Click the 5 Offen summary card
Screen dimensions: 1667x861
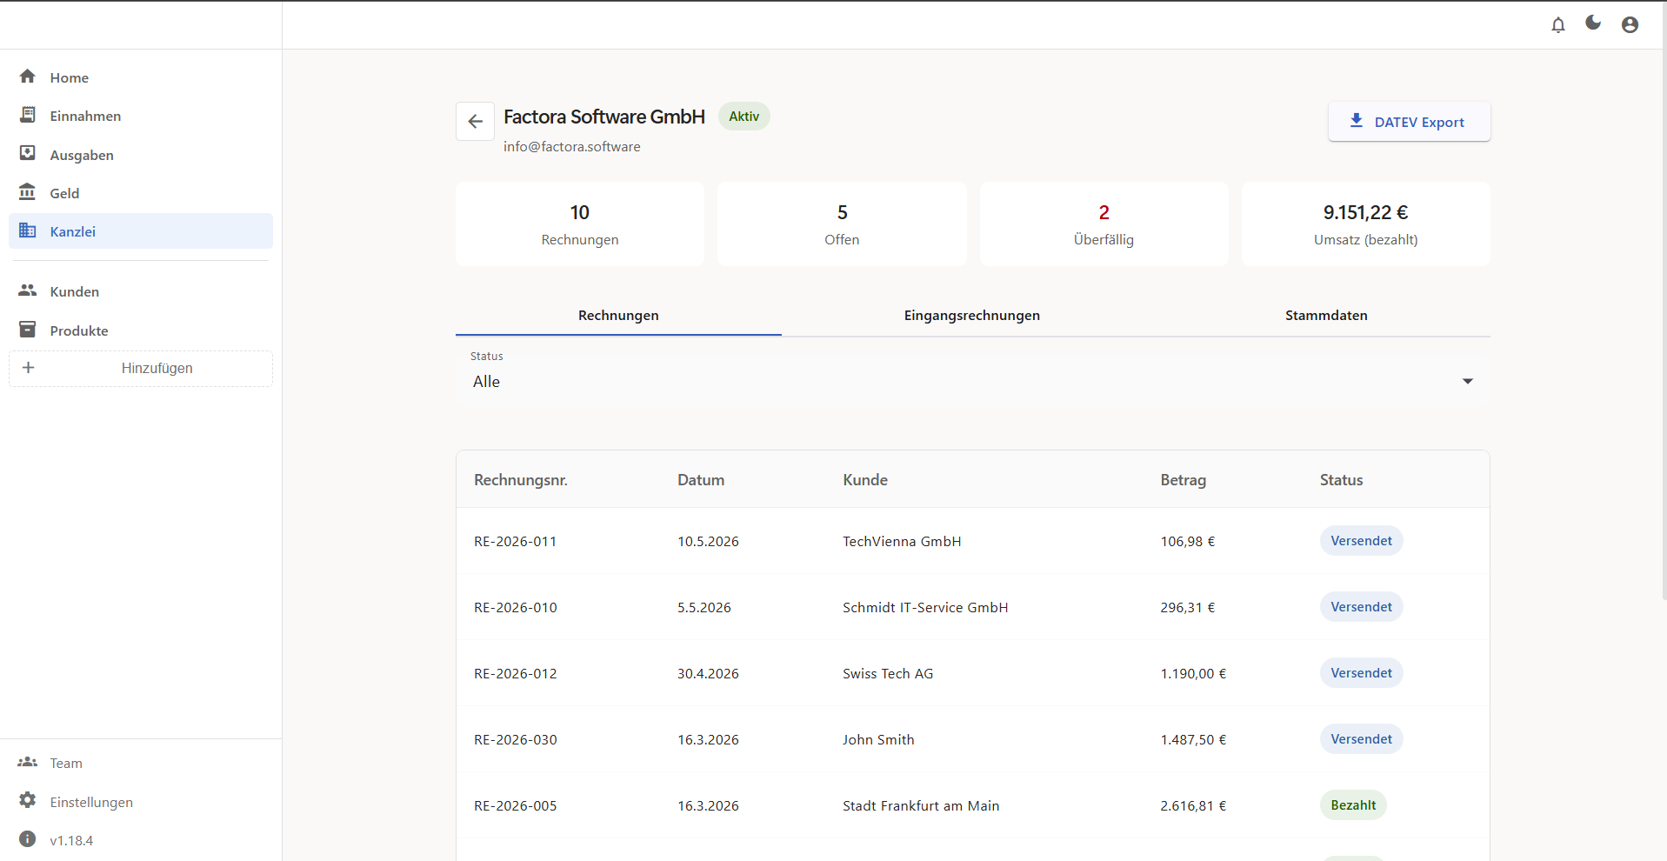(x=842, y=224)
